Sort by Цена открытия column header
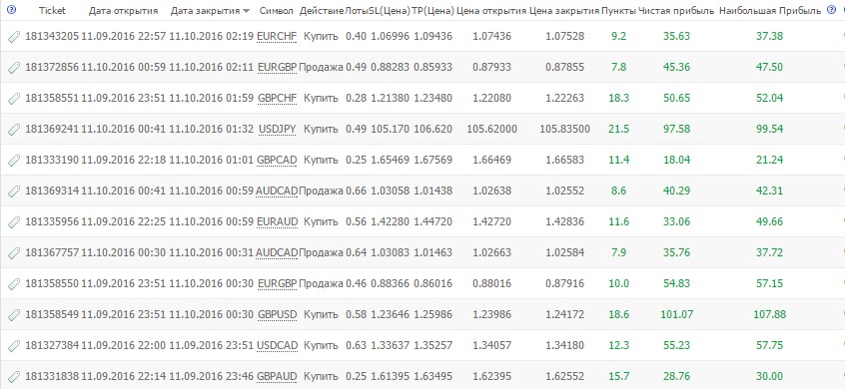The width and height of the screenshot is (845, 389). point(491,10)
